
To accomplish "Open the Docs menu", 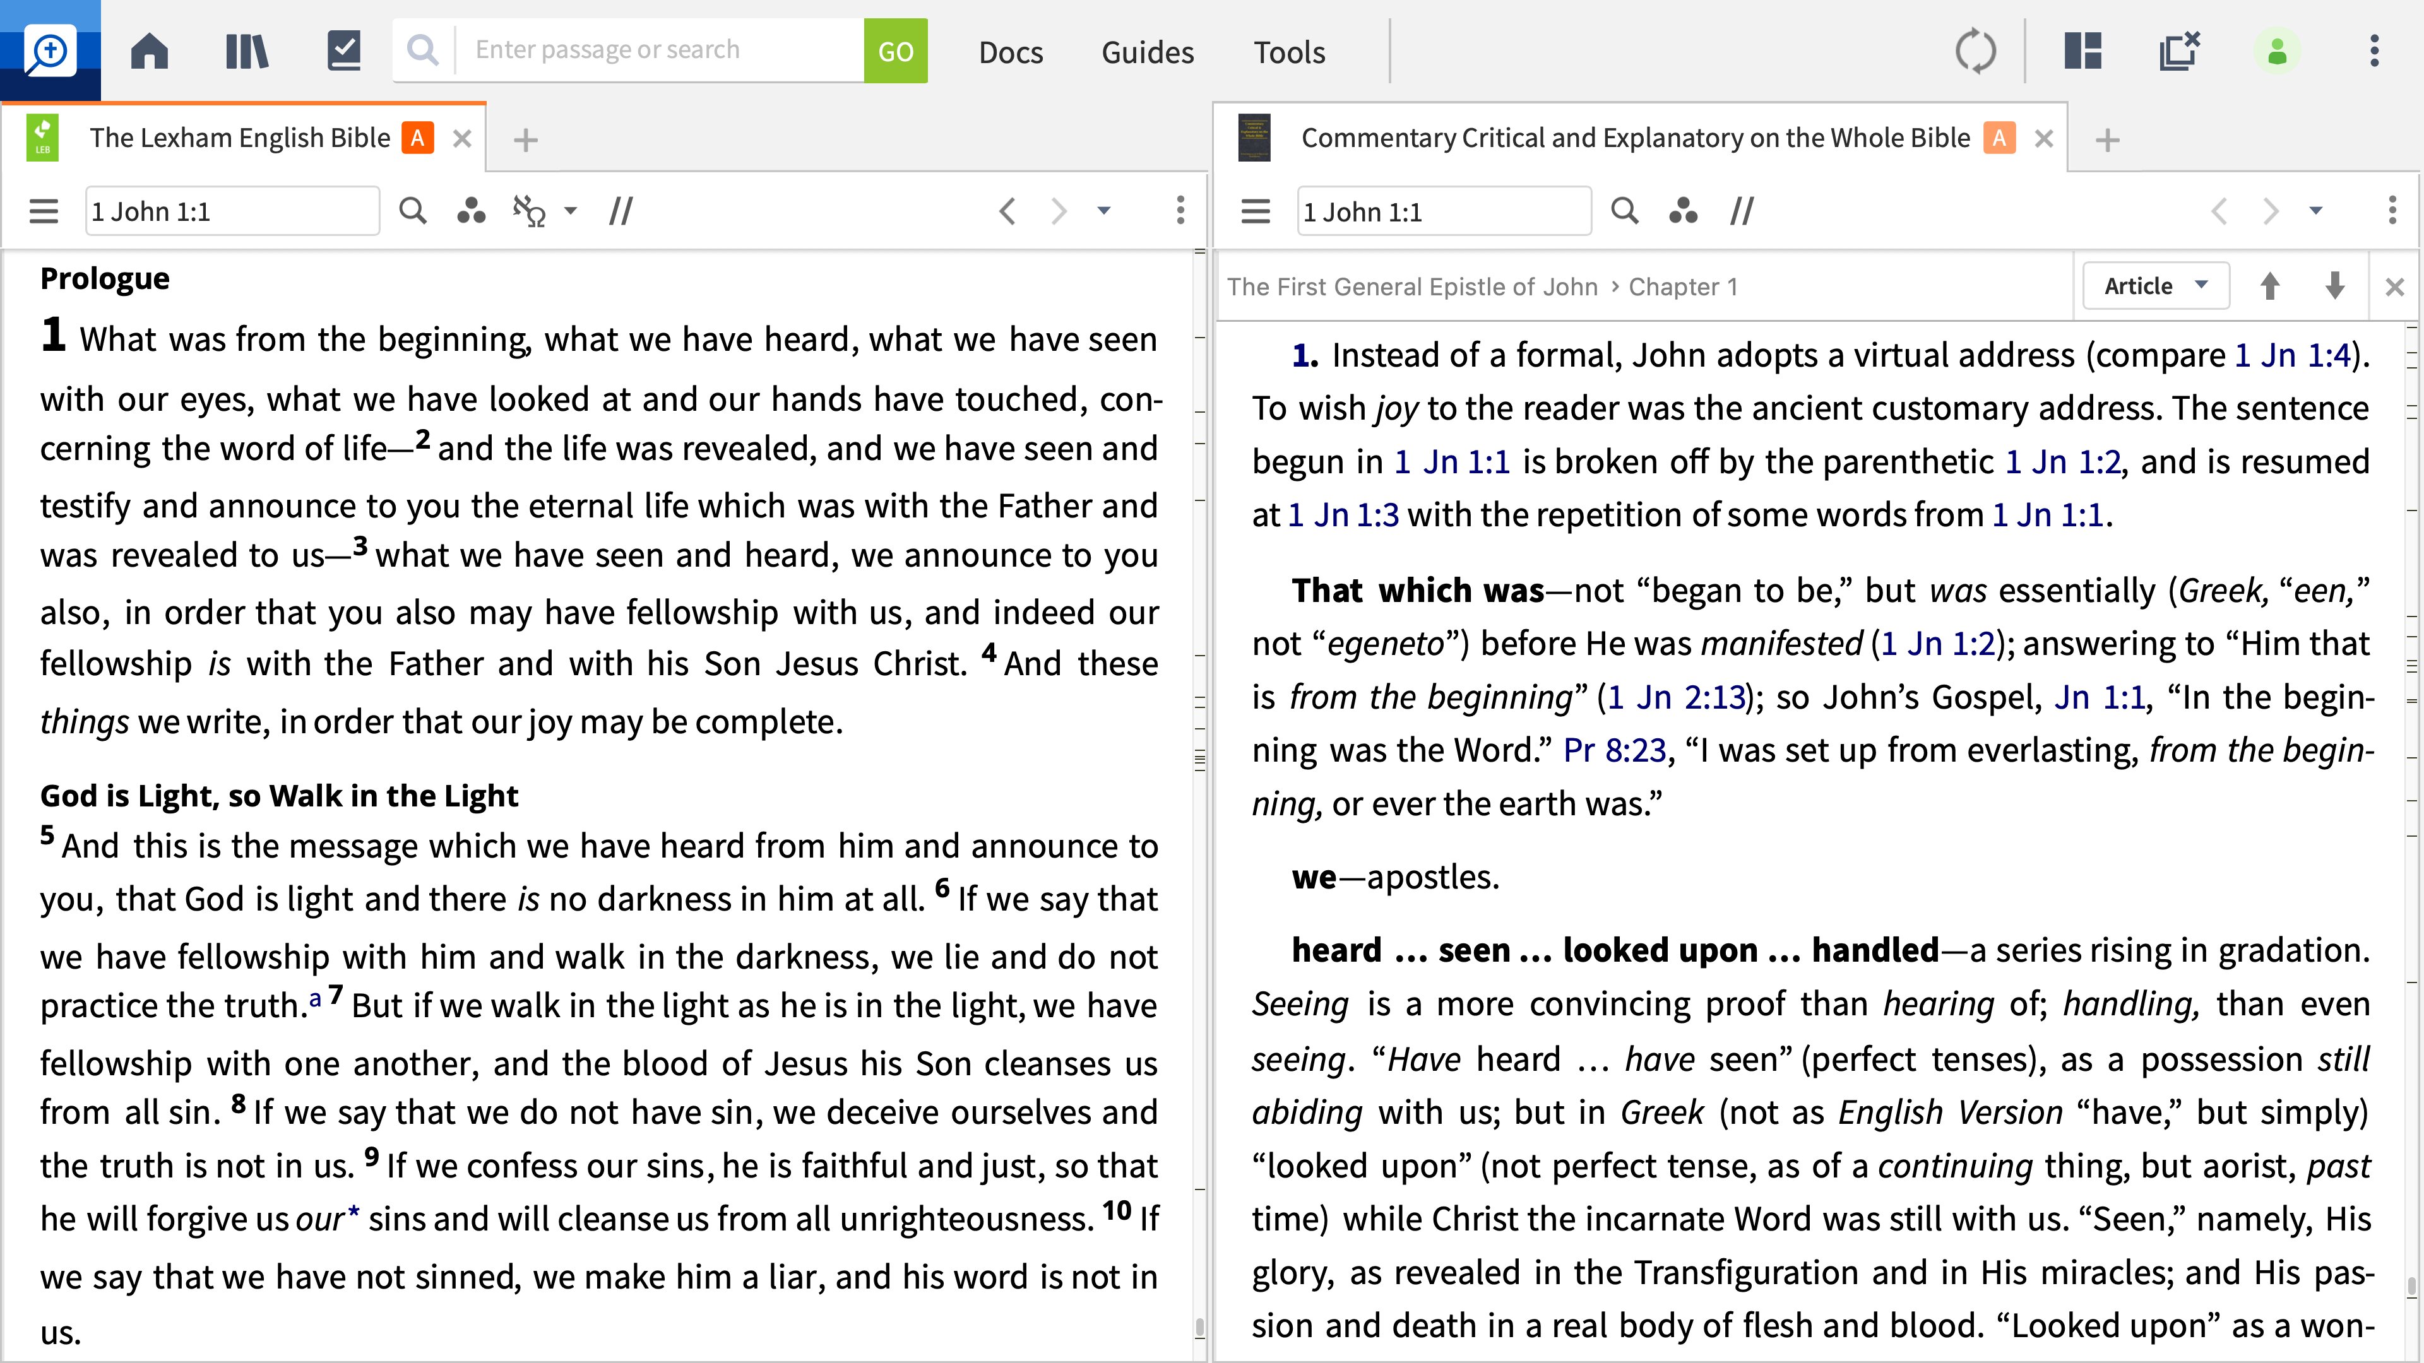I will pyautogui.click(x=1011, y=52).
